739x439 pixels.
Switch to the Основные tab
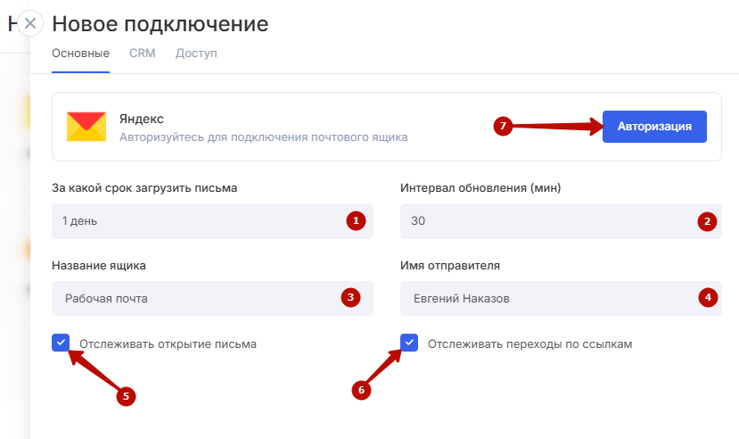coord(80,54)
